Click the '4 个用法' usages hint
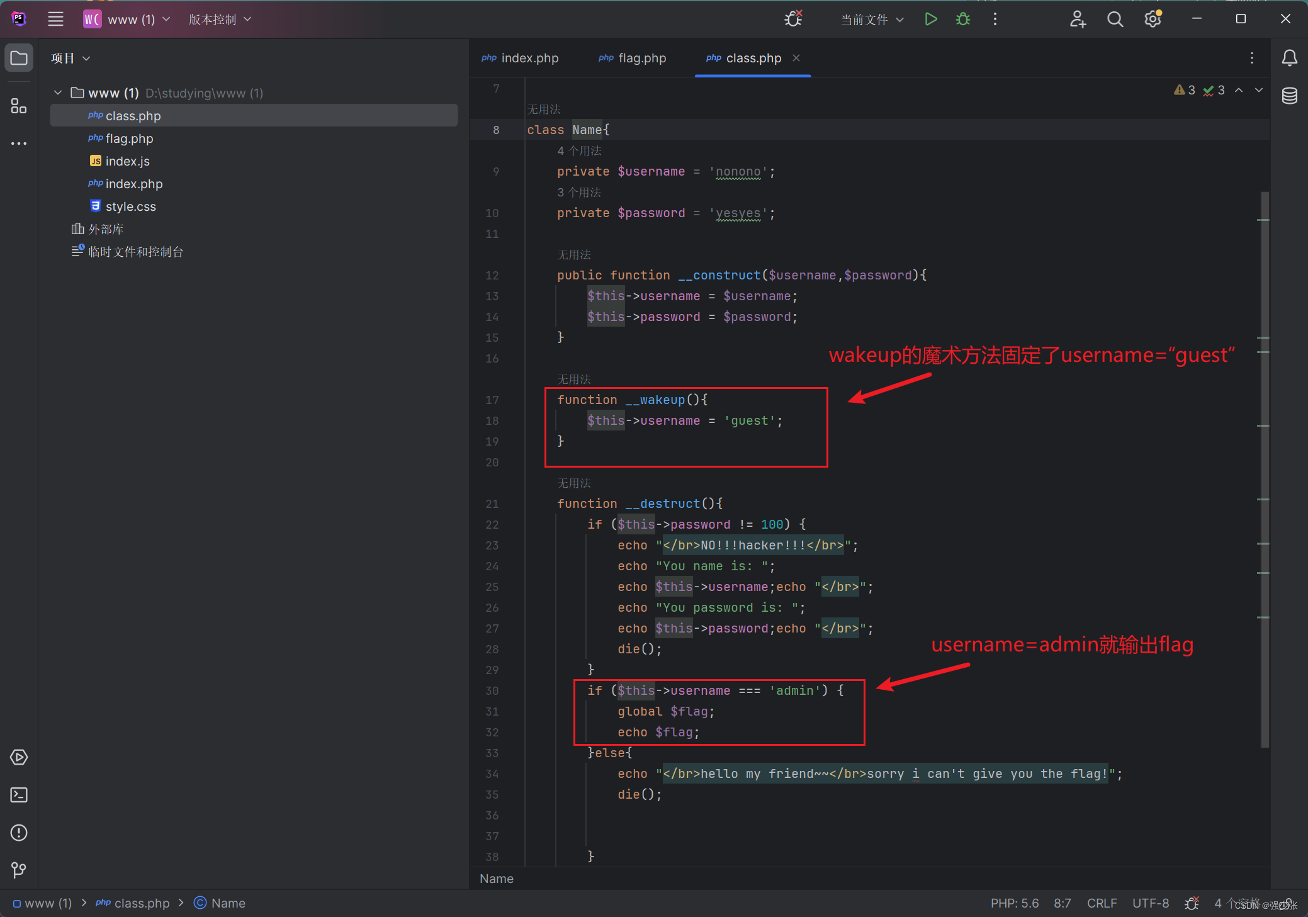 579,150
